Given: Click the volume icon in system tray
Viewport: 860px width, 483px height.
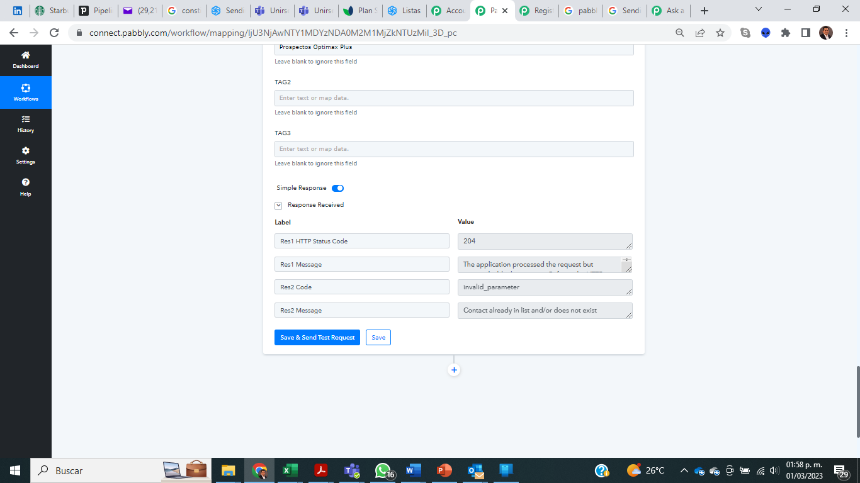Looking at the screenshot, I should coord(774,470).
